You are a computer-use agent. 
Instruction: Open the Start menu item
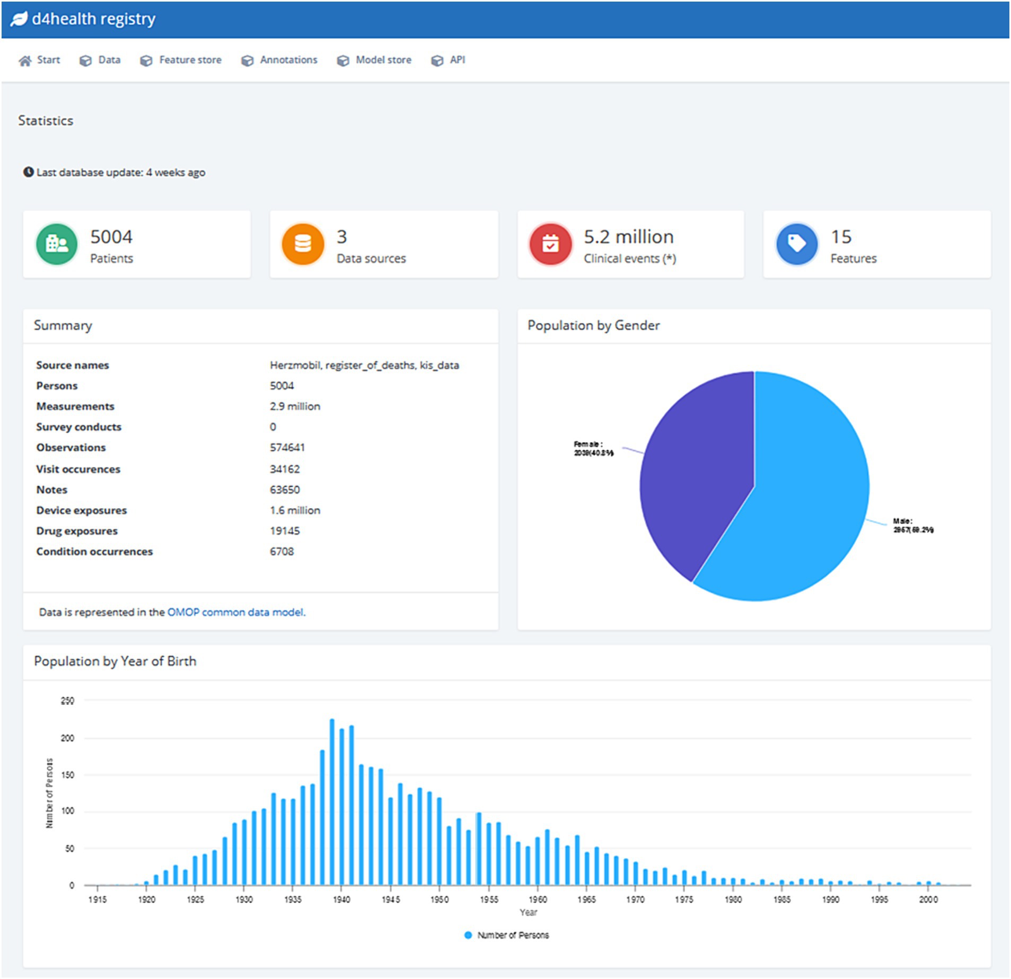40,60
